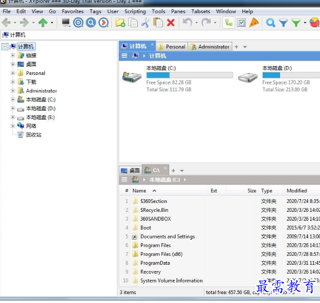Go up one level with green arrow

(x=43, y=23)
